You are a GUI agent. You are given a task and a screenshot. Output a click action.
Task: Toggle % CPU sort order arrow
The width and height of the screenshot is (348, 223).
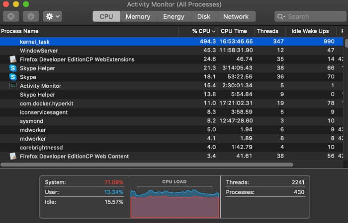214,31
